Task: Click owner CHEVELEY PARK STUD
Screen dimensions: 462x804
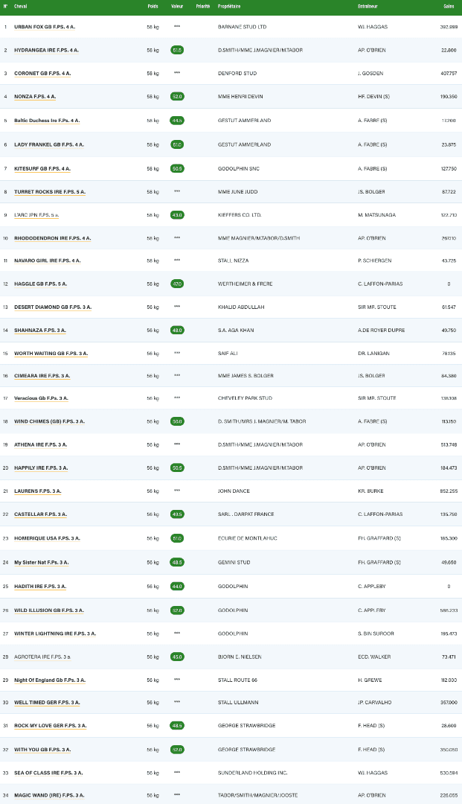Action: tap(245, 398)
